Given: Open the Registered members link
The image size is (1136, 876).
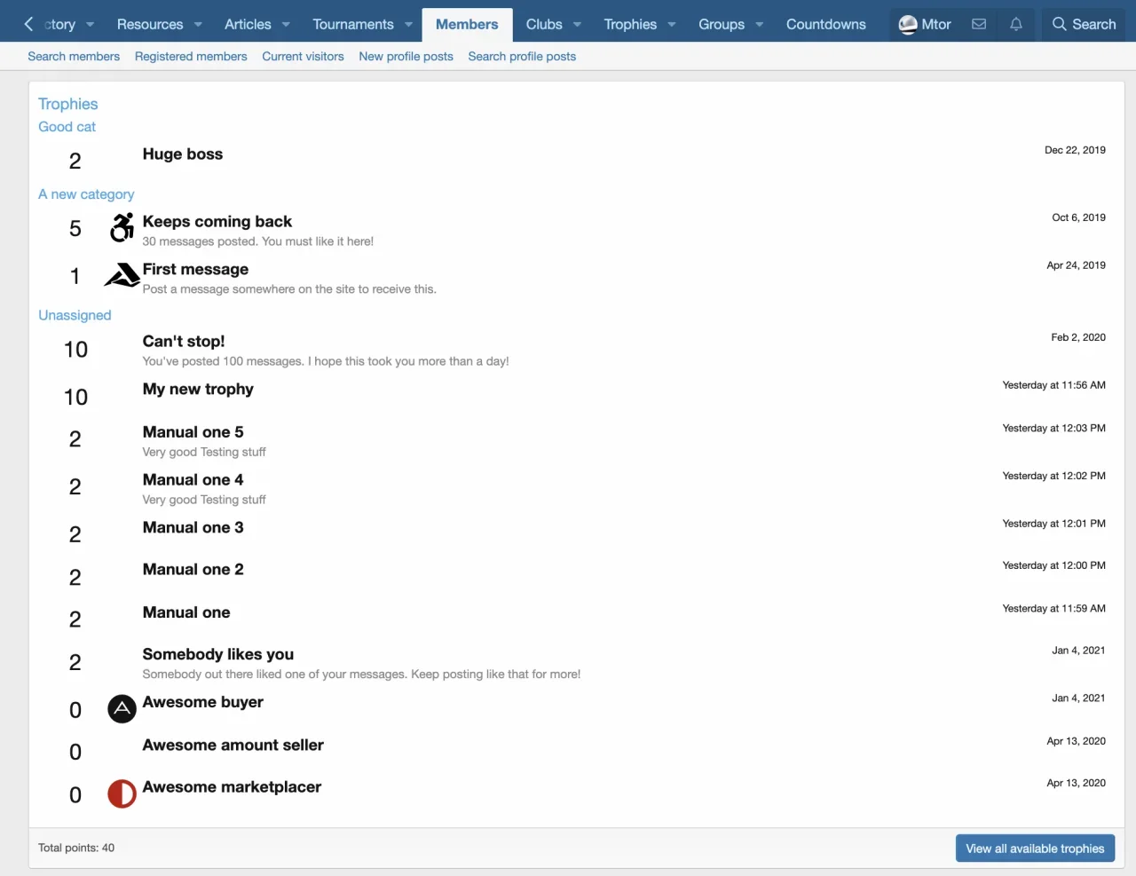Looking at the screenshot, I should point(191,56).
